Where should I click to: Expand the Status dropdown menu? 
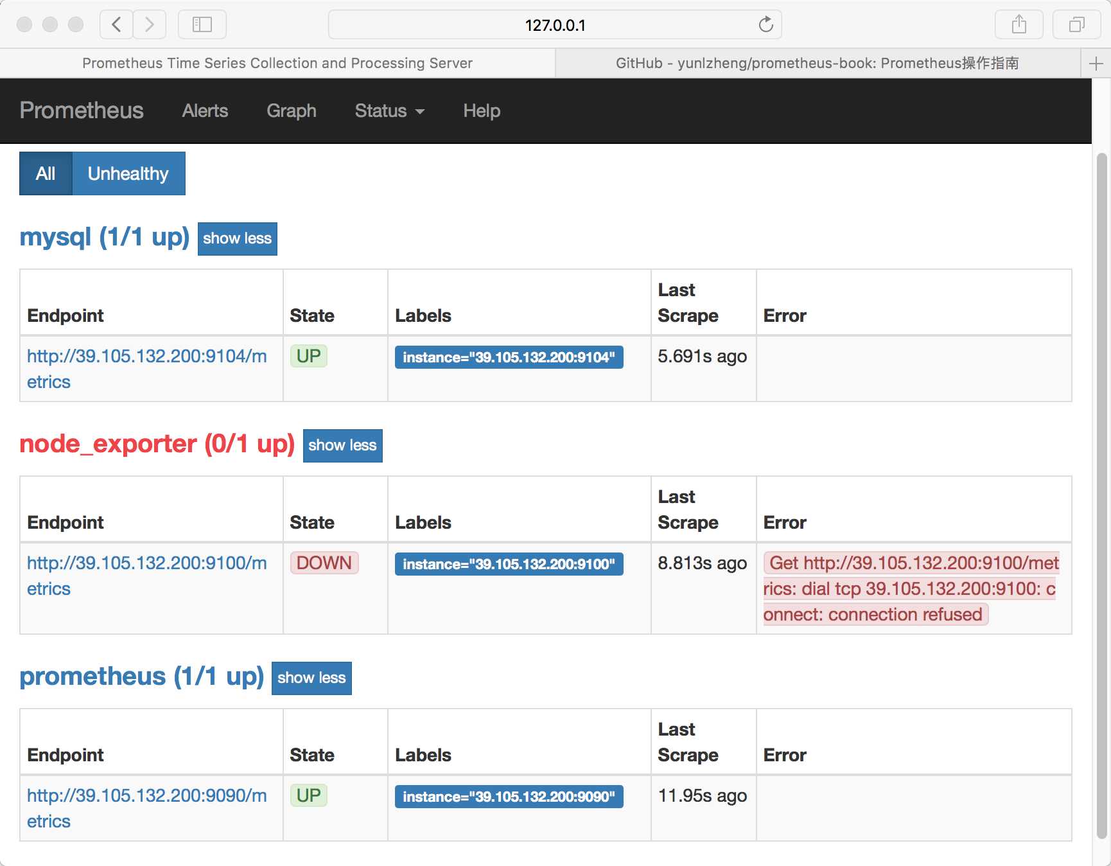click(x=390, y=110)
